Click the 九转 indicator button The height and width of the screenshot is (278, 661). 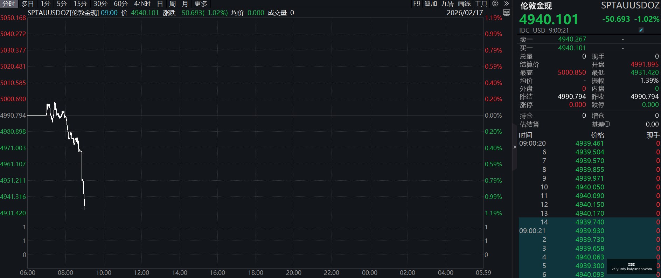(x=447, y=4)
